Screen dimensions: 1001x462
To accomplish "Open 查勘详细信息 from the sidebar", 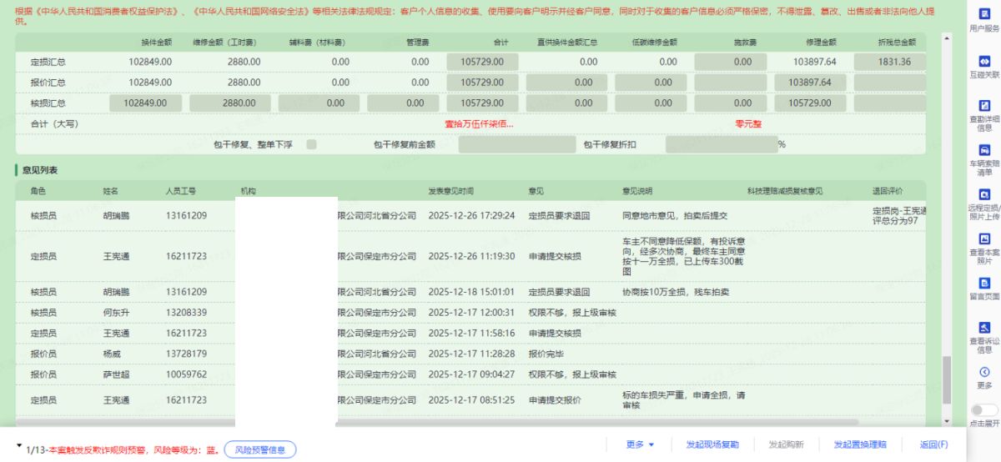I will click(984, 106).
